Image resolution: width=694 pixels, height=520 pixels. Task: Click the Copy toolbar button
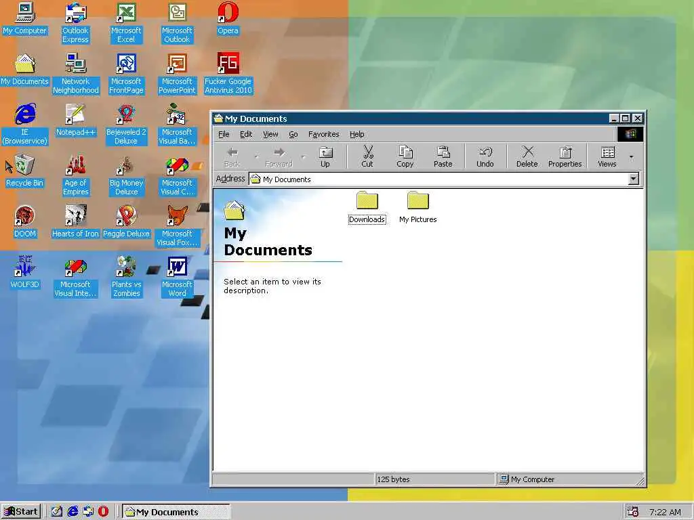click(405, 156)
